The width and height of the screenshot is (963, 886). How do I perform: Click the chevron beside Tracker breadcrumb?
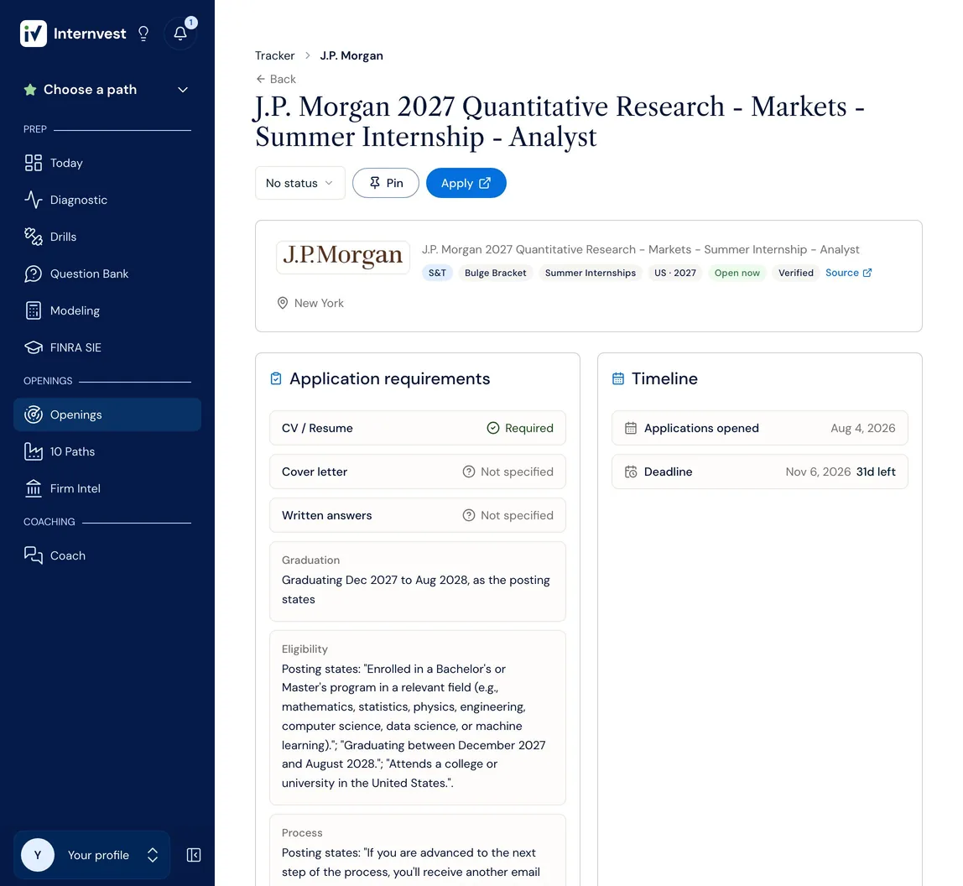308,55
